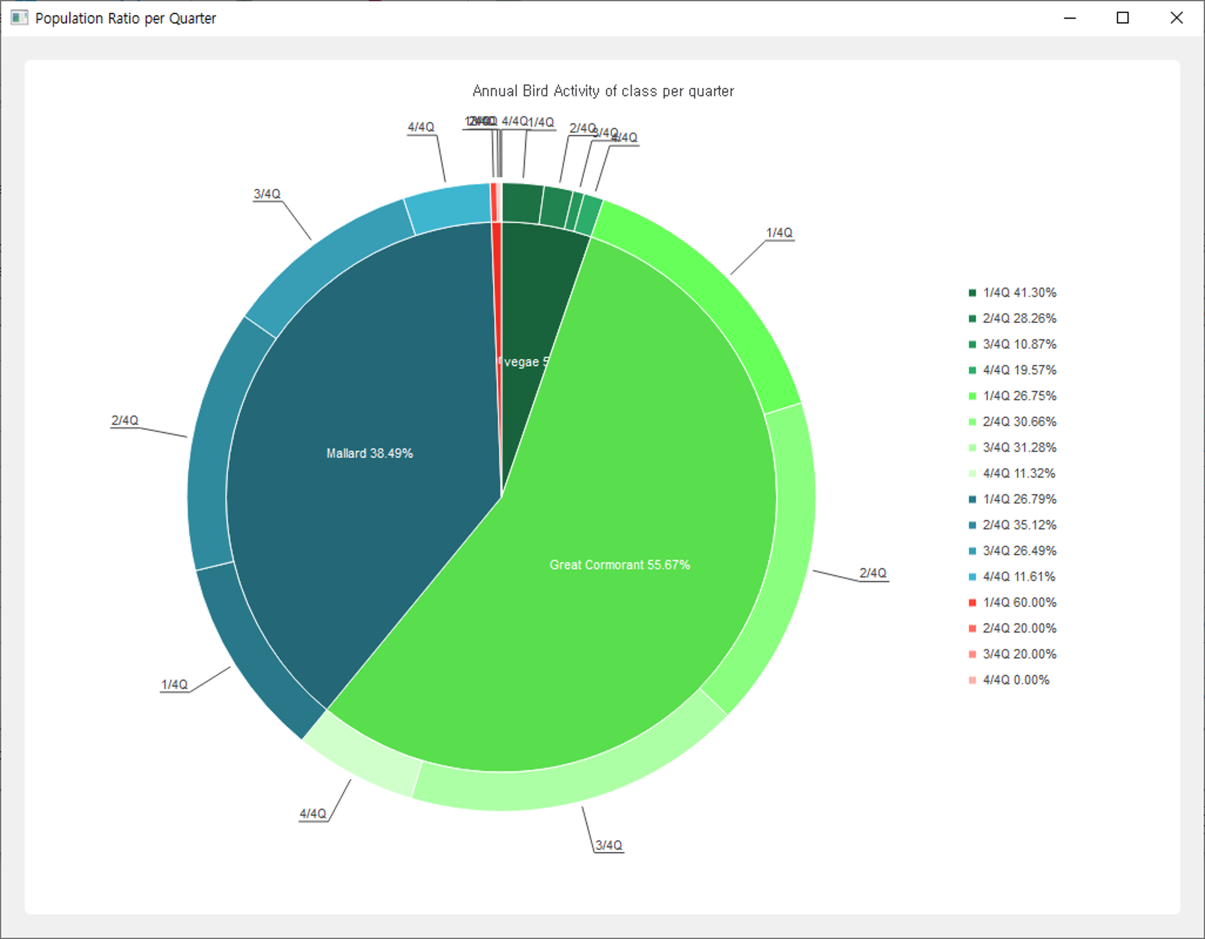Click the 4/4Q 0.00% legend entry

coord(1016,680)
